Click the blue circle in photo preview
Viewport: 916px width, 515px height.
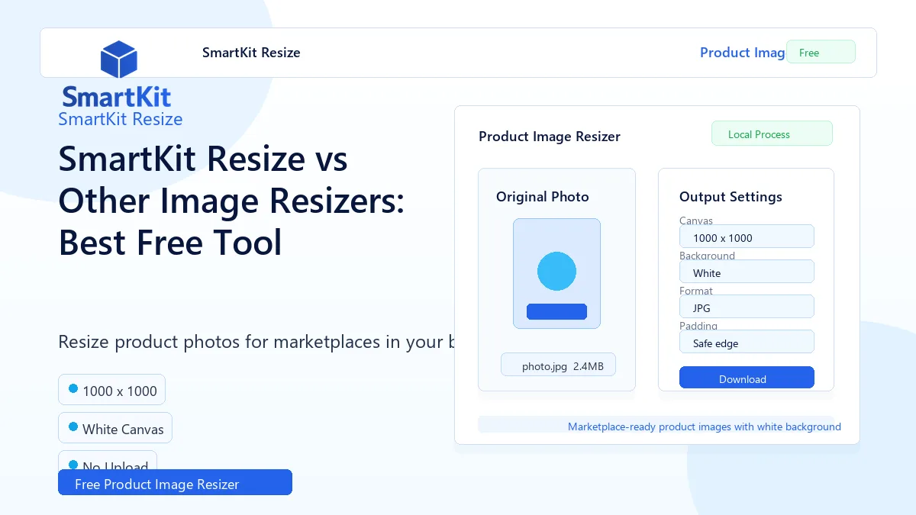[556, 271]
